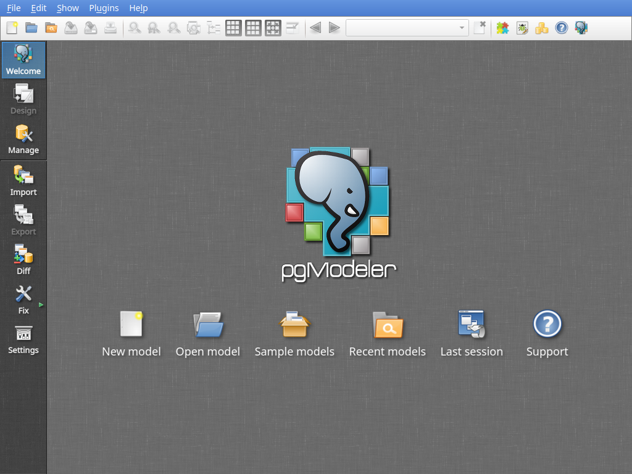Click the Fix tools sidebar button
The height and width of the screenshot is (474, 632).
[23, 299]
